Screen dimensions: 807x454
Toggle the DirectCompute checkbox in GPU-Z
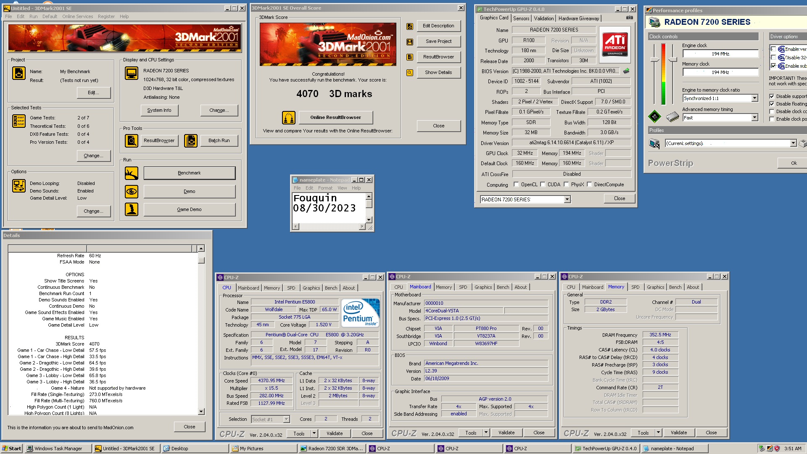click(589, 185)
